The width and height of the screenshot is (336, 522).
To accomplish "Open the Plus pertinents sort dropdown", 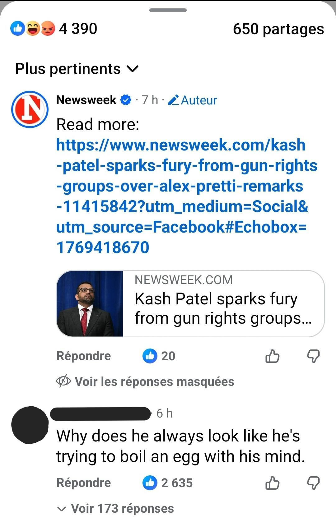I will tap(77, 69).
